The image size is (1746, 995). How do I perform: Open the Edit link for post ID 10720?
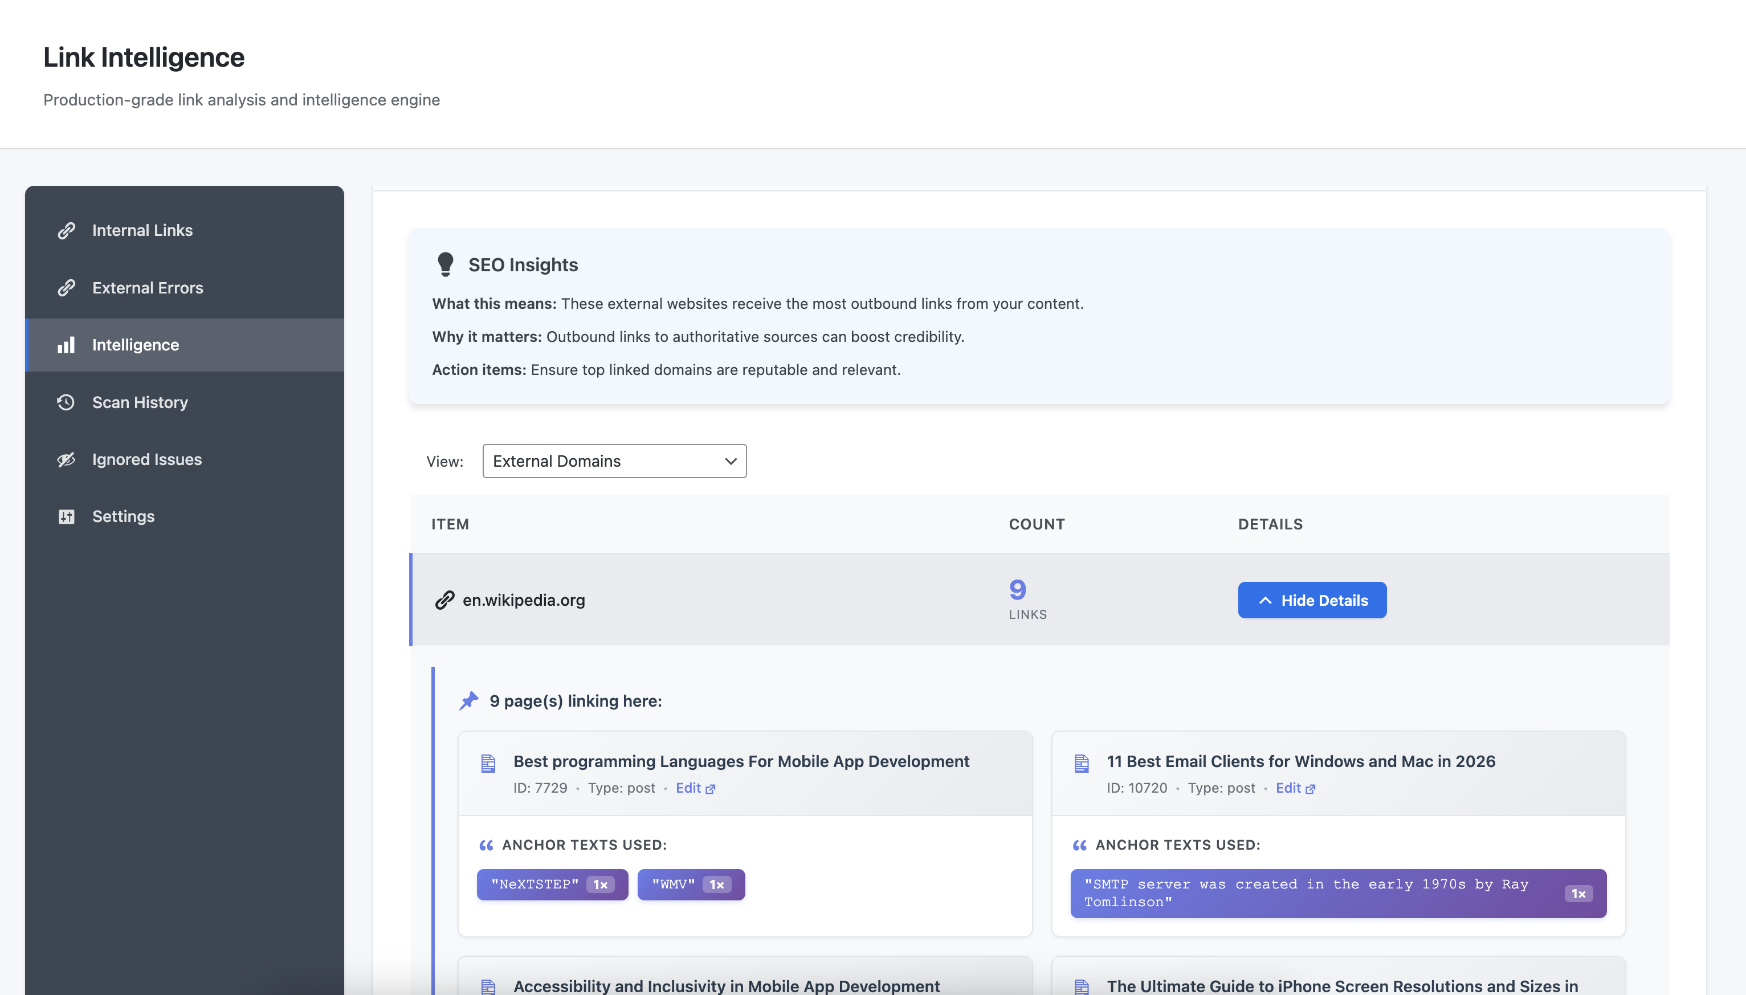click(1290, 789)
